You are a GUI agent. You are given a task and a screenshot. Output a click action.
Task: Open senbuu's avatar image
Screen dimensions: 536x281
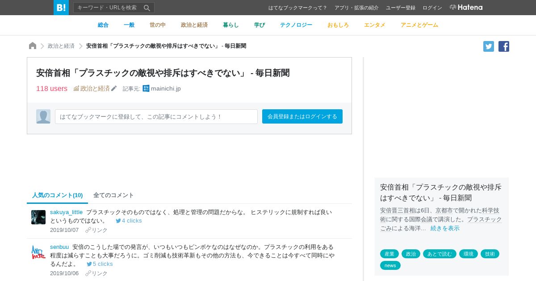[38, 252]
